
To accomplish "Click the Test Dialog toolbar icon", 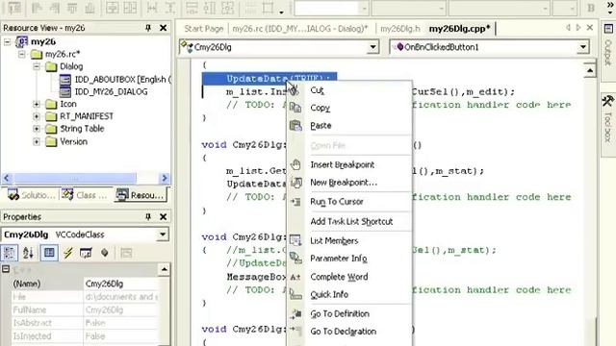I will pos(14,8).
